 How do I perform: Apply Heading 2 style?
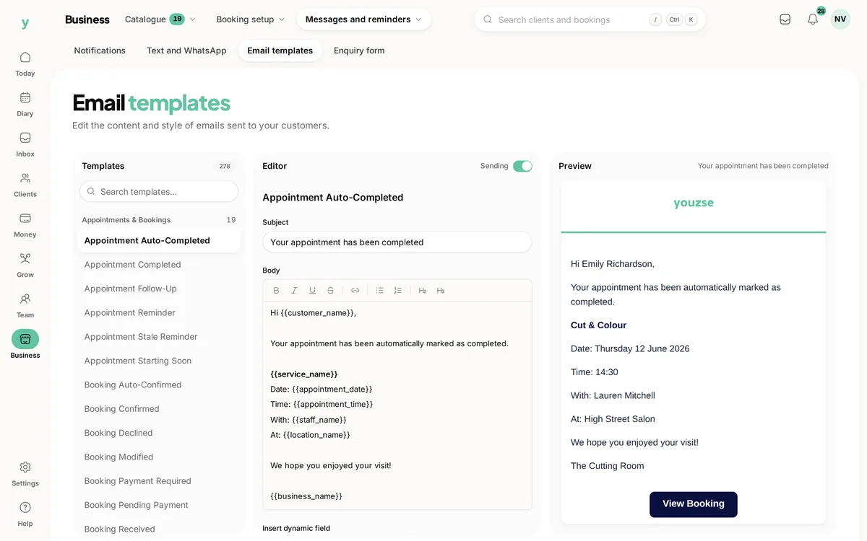[422, 291]
